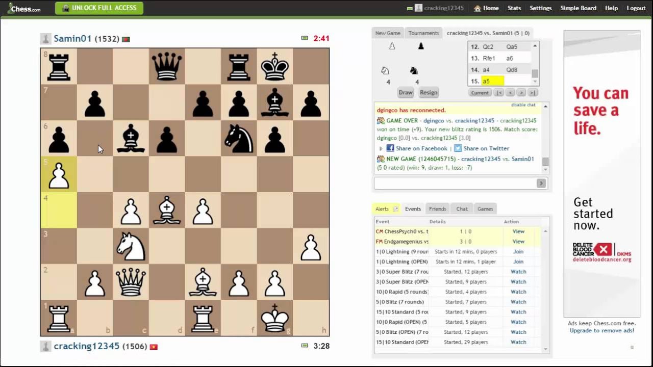This screenshot has width=653, height=367.
Task: Click the black queen on d8
Action: coord(167,66)
